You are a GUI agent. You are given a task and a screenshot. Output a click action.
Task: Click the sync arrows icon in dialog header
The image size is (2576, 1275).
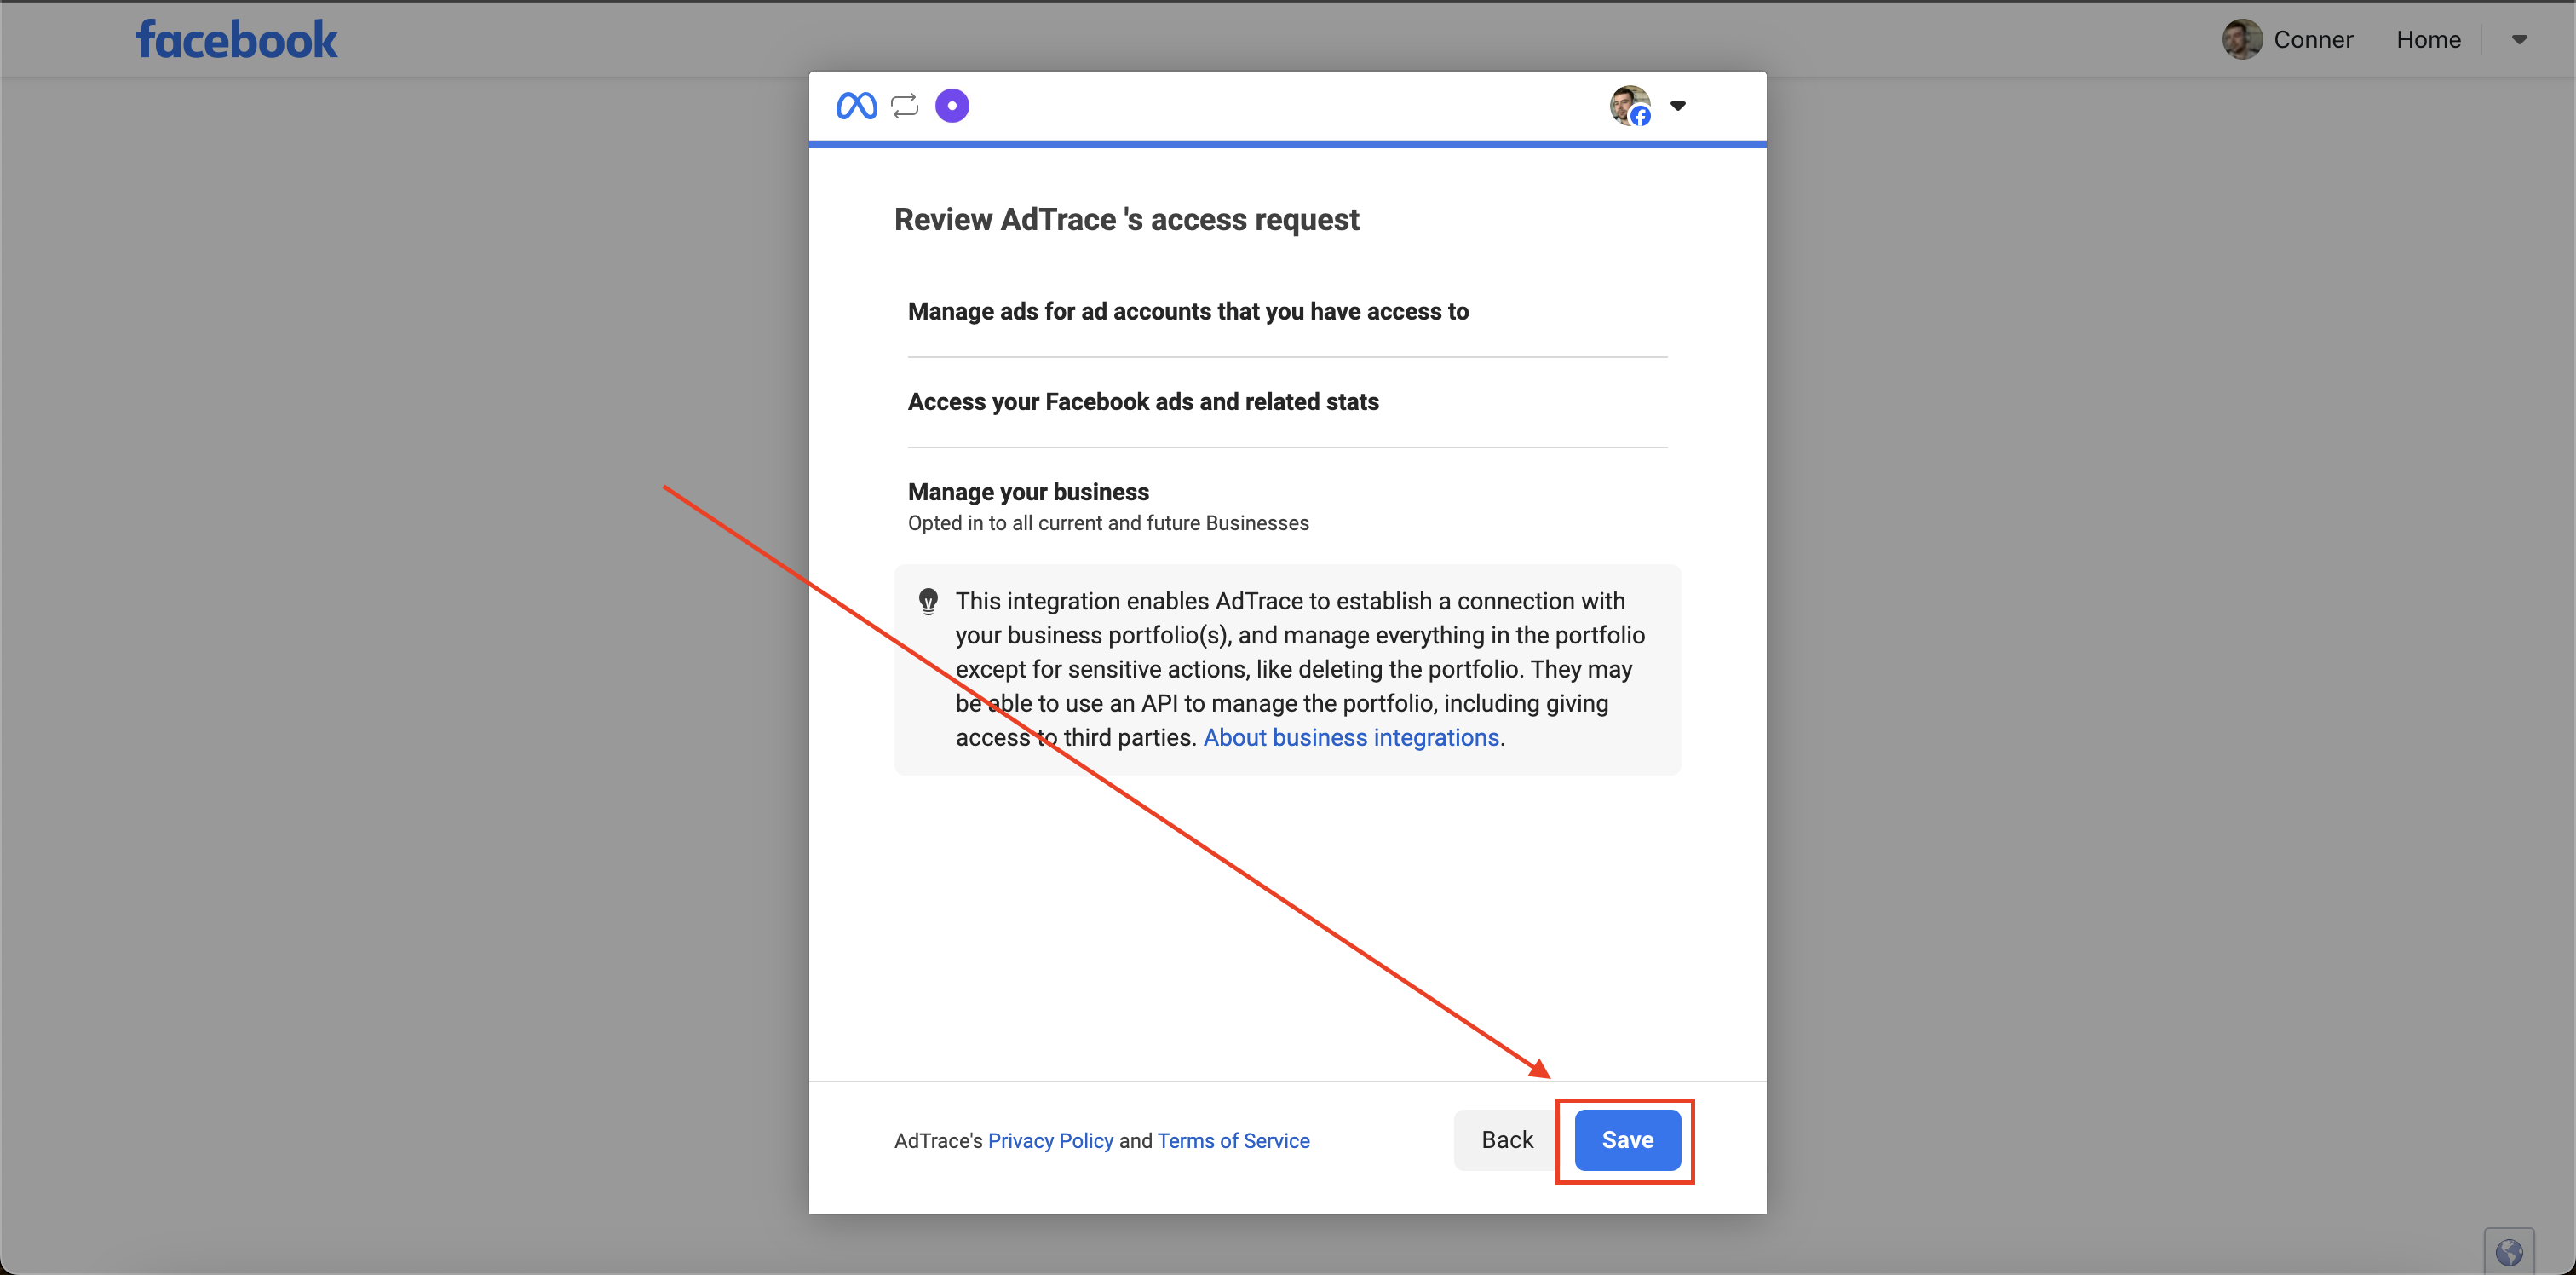[x=905, y=105]
